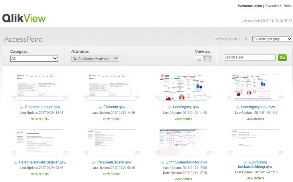View details of Ekonomi detaljer.qvw
The height and width of the screenshot is (182, 293).
coord(40,119)
